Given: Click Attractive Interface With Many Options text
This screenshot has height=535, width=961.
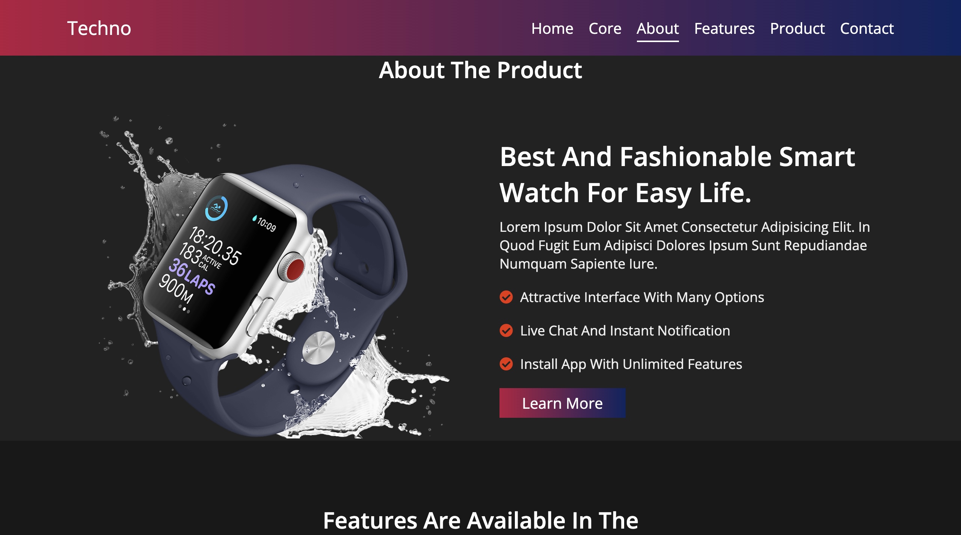Looking at the screenshot, I should (x=642, y=297).
